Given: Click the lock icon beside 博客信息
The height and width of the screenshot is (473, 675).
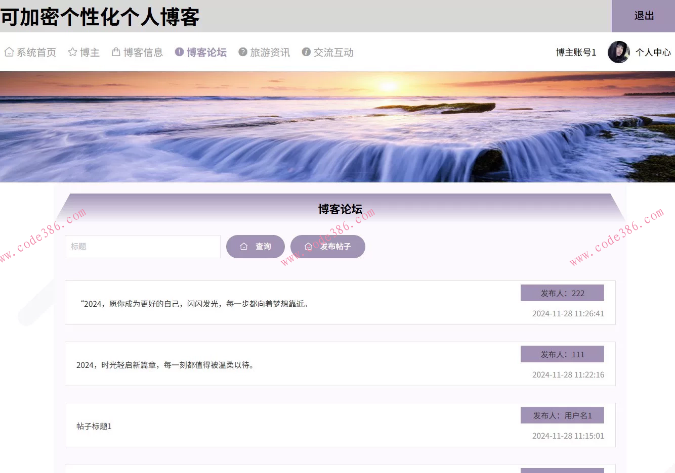Looking at the screenshot, I should click(115, 52).
